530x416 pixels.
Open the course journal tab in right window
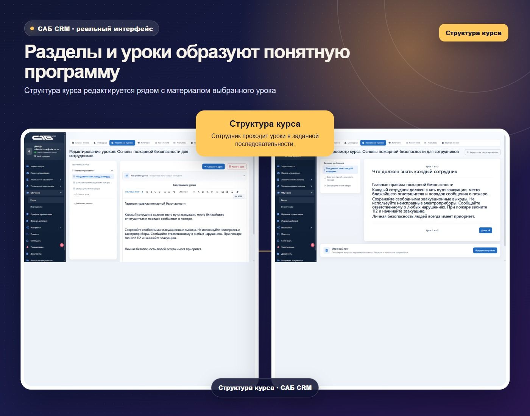tap(450, 143)
